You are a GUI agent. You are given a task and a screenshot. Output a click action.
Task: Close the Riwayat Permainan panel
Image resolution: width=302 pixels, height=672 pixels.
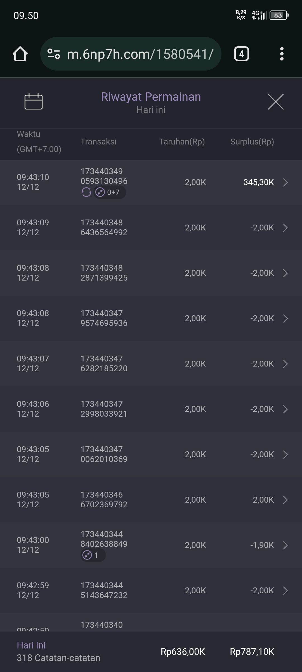276,102
